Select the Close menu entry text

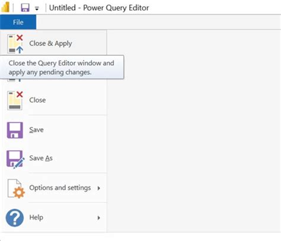tap(37, 100)
